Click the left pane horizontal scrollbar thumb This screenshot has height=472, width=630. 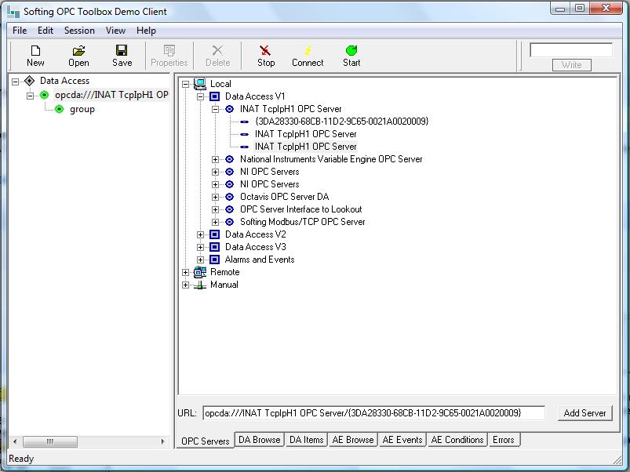(50, 441)
